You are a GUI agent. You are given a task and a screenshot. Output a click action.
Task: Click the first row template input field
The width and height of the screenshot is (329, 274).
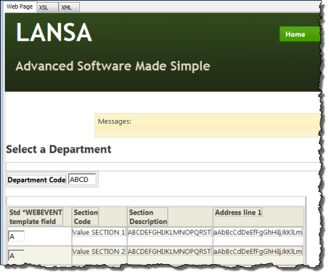point(16,237)
